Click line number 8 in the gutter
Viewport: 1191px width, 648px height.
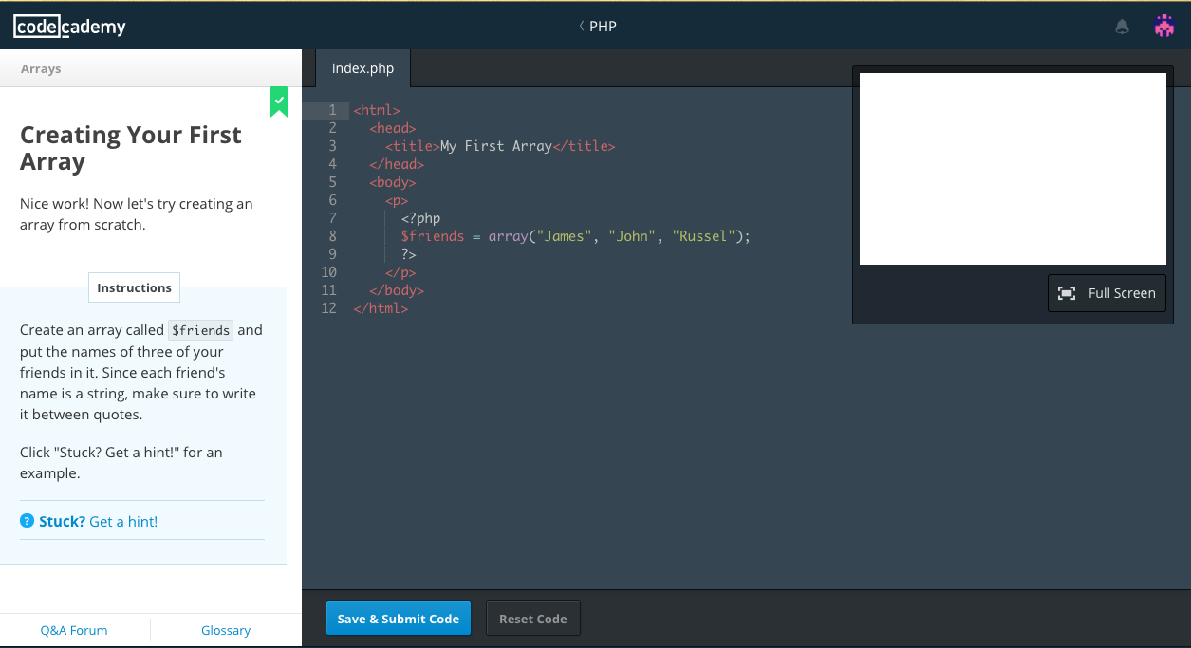[332, 236]
